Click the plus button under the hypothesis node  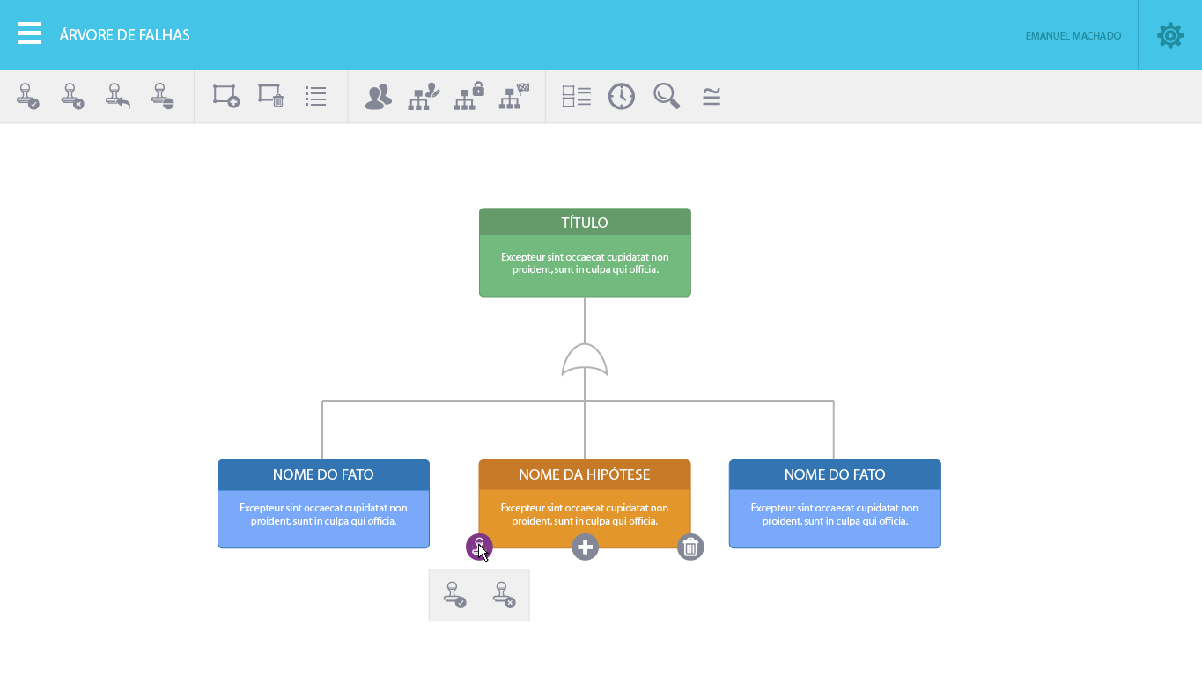(585, 547)
